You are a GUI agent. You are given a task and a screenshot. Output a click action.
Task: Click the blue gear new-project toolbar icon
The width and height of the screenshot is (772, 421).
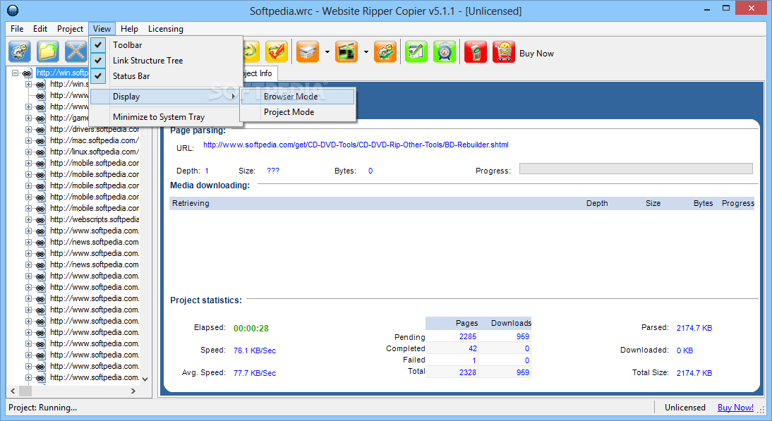click(19, 51)
